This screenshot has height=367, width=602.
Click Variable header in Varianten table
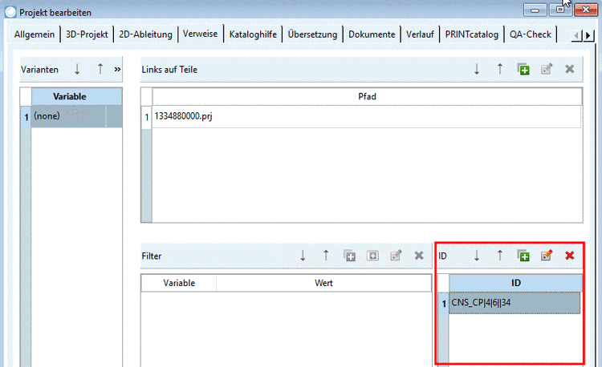[x=77, y=96]
